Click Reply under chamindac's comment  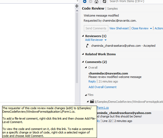[x=92, y=81]
